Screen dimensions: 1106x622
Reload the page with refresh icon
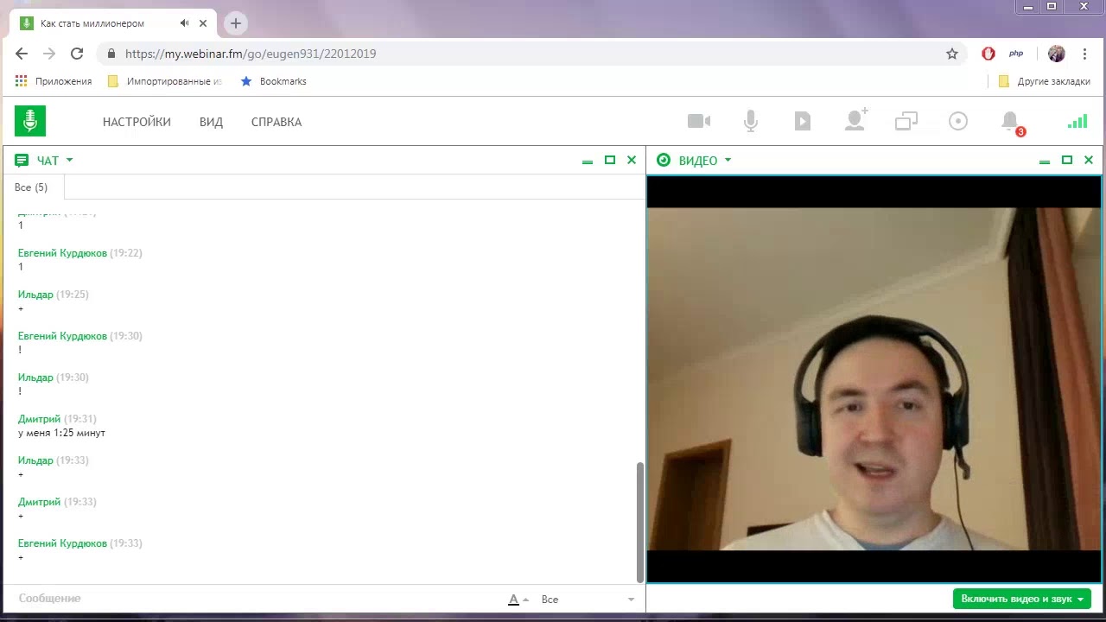[x=77, y=54]
